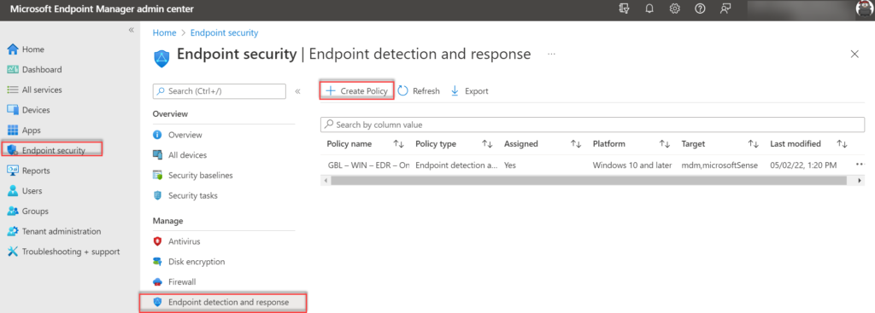
Task: Click the horizontal scrollbar thumb of table
Action: 588,181
